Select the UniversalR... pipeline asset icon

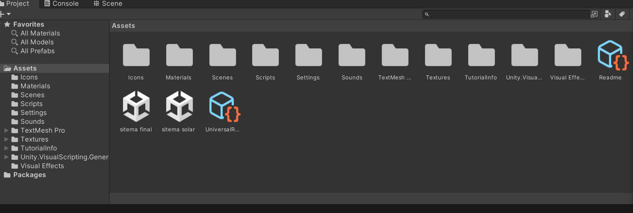coord(224,106)
